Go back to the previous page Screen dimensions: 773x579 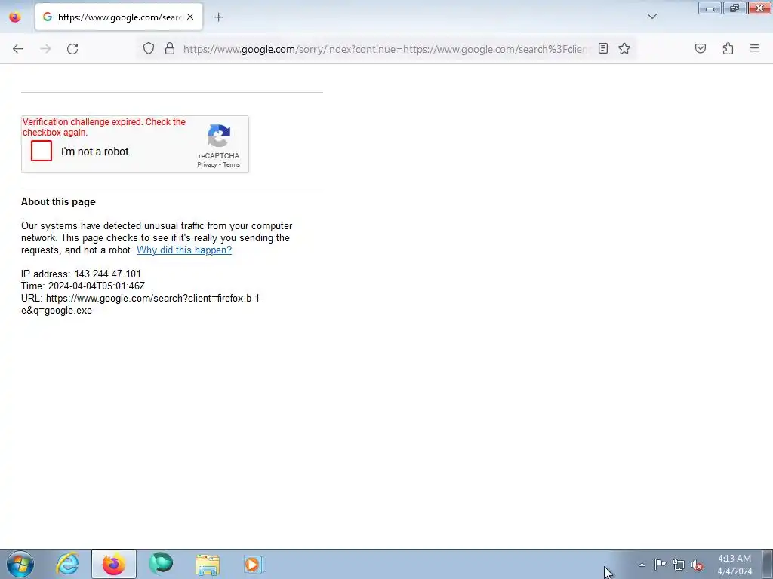18,49
